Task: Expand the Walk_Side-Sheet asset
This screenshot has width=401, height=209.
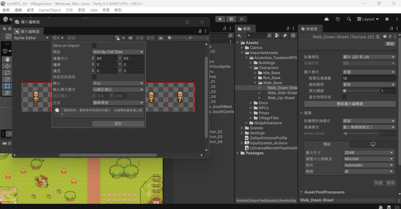Action: coord(260,93)
